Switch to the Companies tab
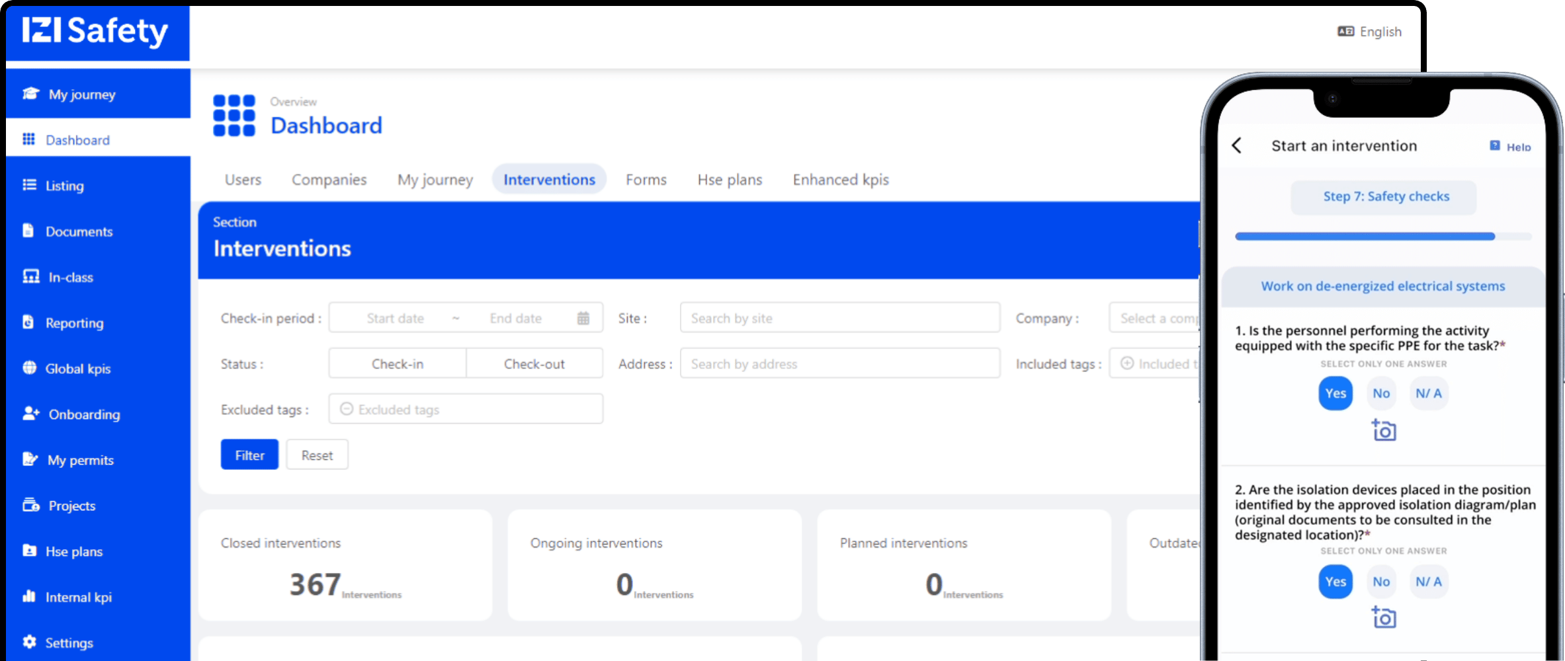Screen dimensions: 1565x661 [329, 180]
